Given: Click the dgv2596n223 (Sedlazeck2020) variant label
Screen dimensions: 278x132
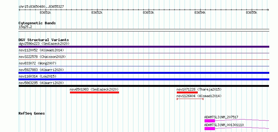Looking at the screenshot, I should tap(44, 44).
